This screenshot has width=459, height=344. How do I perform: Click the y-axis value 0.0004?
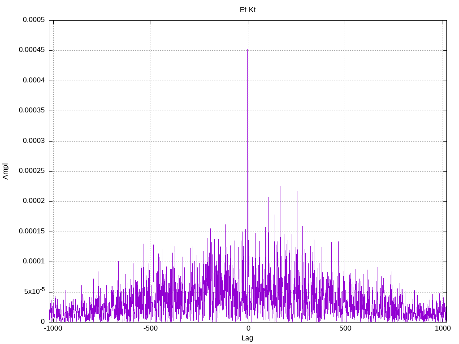point(34,80)
